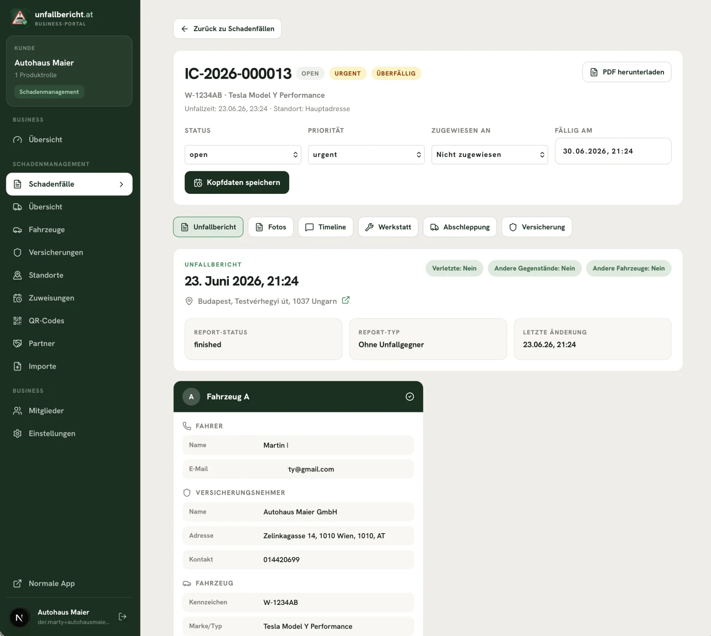Screen dimensions: 711x636
Task: Click the Schadenfälle document icon in the sidebar
Action: (x=17, y=184)
